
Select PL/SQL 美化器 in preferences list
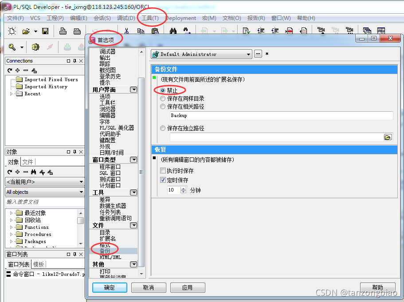click(117, 128)
